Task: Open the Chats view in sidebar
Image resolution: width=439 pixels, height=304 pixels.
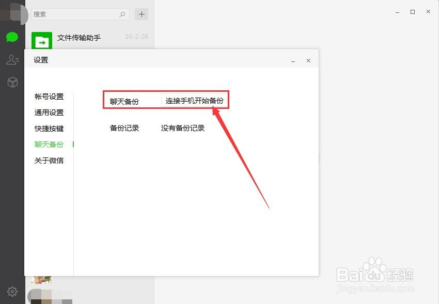Action: point(12,37)
